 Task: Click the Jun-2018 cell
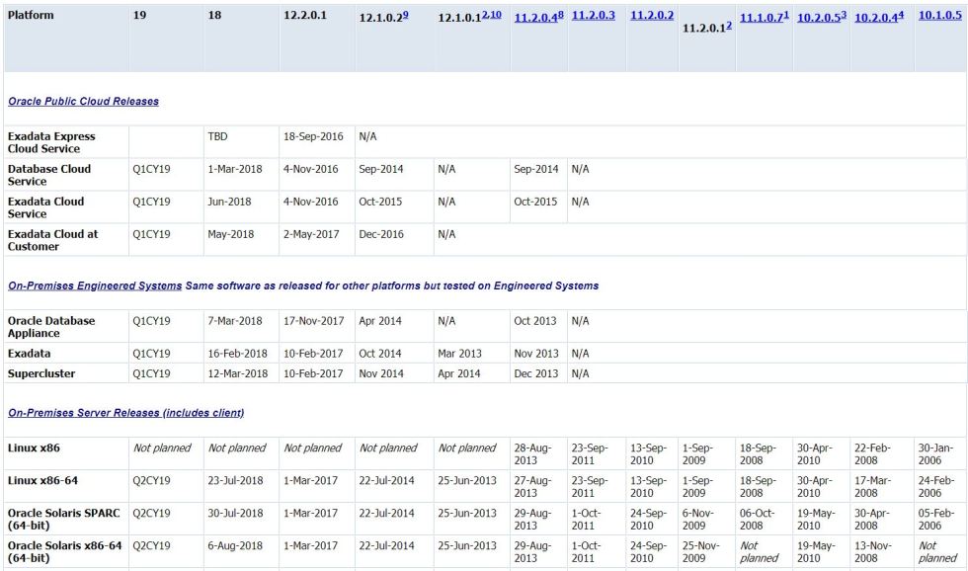(x=229, y=202)
